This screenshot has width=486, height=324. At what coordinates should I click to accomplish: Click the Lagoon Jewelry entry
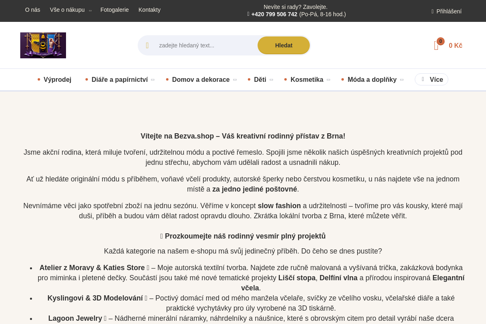(x=75, y=318)
